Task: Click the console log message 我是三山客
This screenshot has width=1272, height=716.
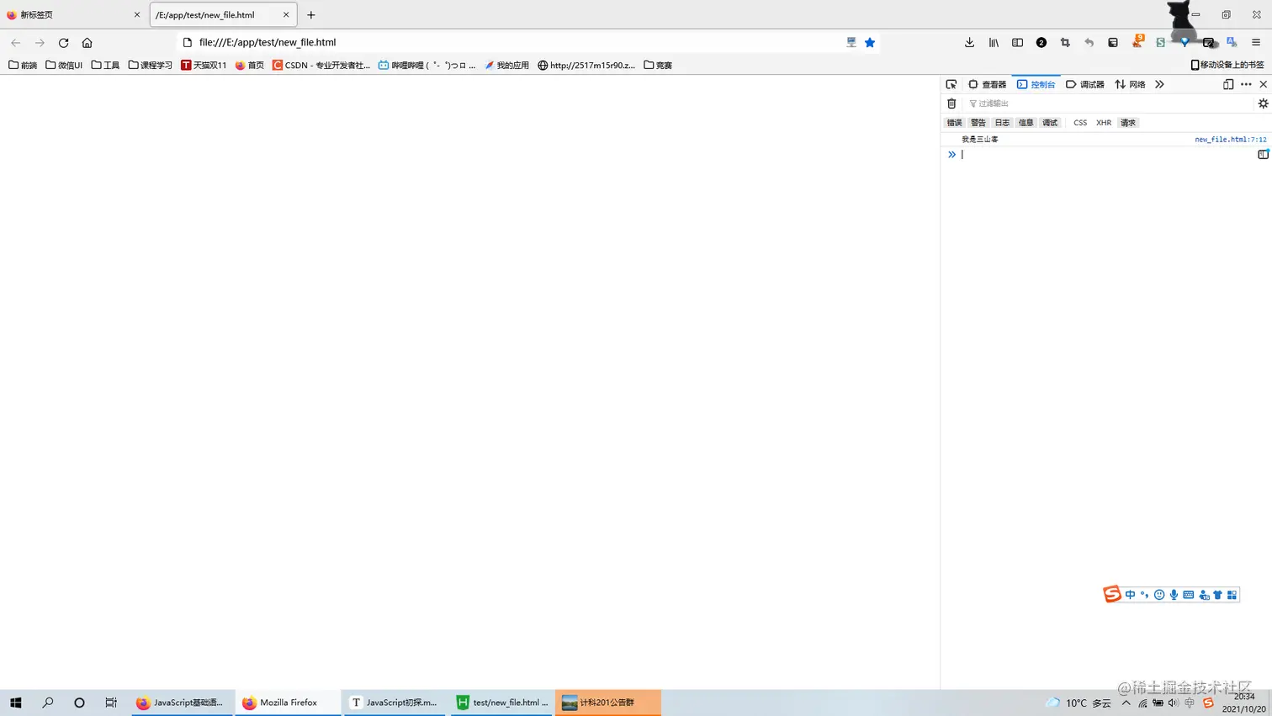Action: tap(980, 140)
